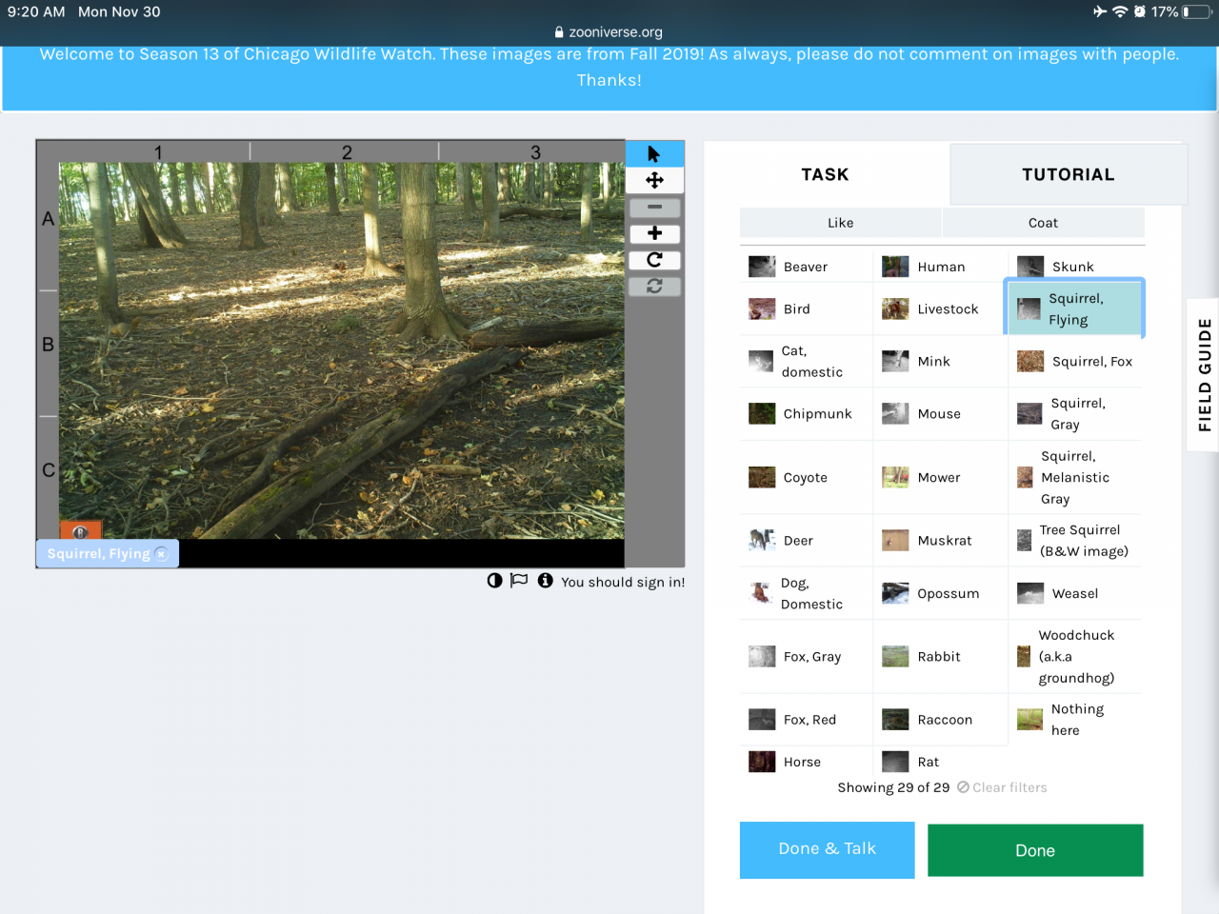Select the pointer annotate tool
This screenshot has width=1219, height=914.
click(654, 153)
